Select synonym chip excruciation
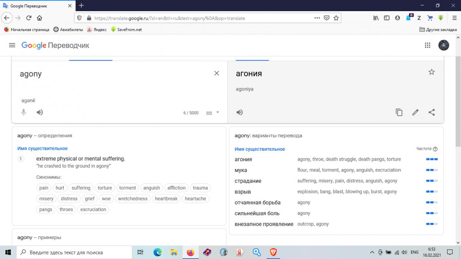Image resolution: width=461 pixels, height=259 pixels. tap(93, 210)
